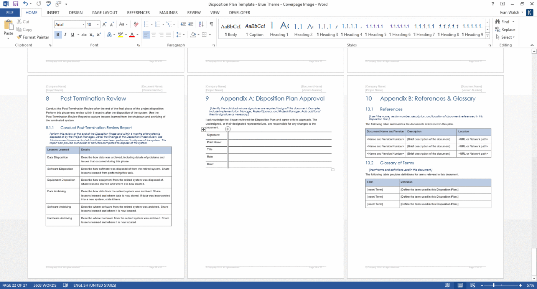Click the word count in the status bar

pos(45,285)
